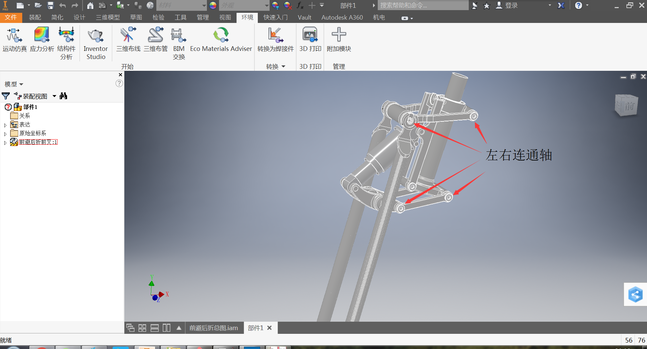Screen dimensions: 647x349
Task: Open the 登录 sign-in dropdown arrow
Action: coord(550,5)
